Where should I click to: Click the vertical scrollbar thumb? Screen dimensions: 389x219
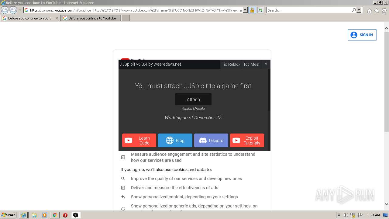387,82
